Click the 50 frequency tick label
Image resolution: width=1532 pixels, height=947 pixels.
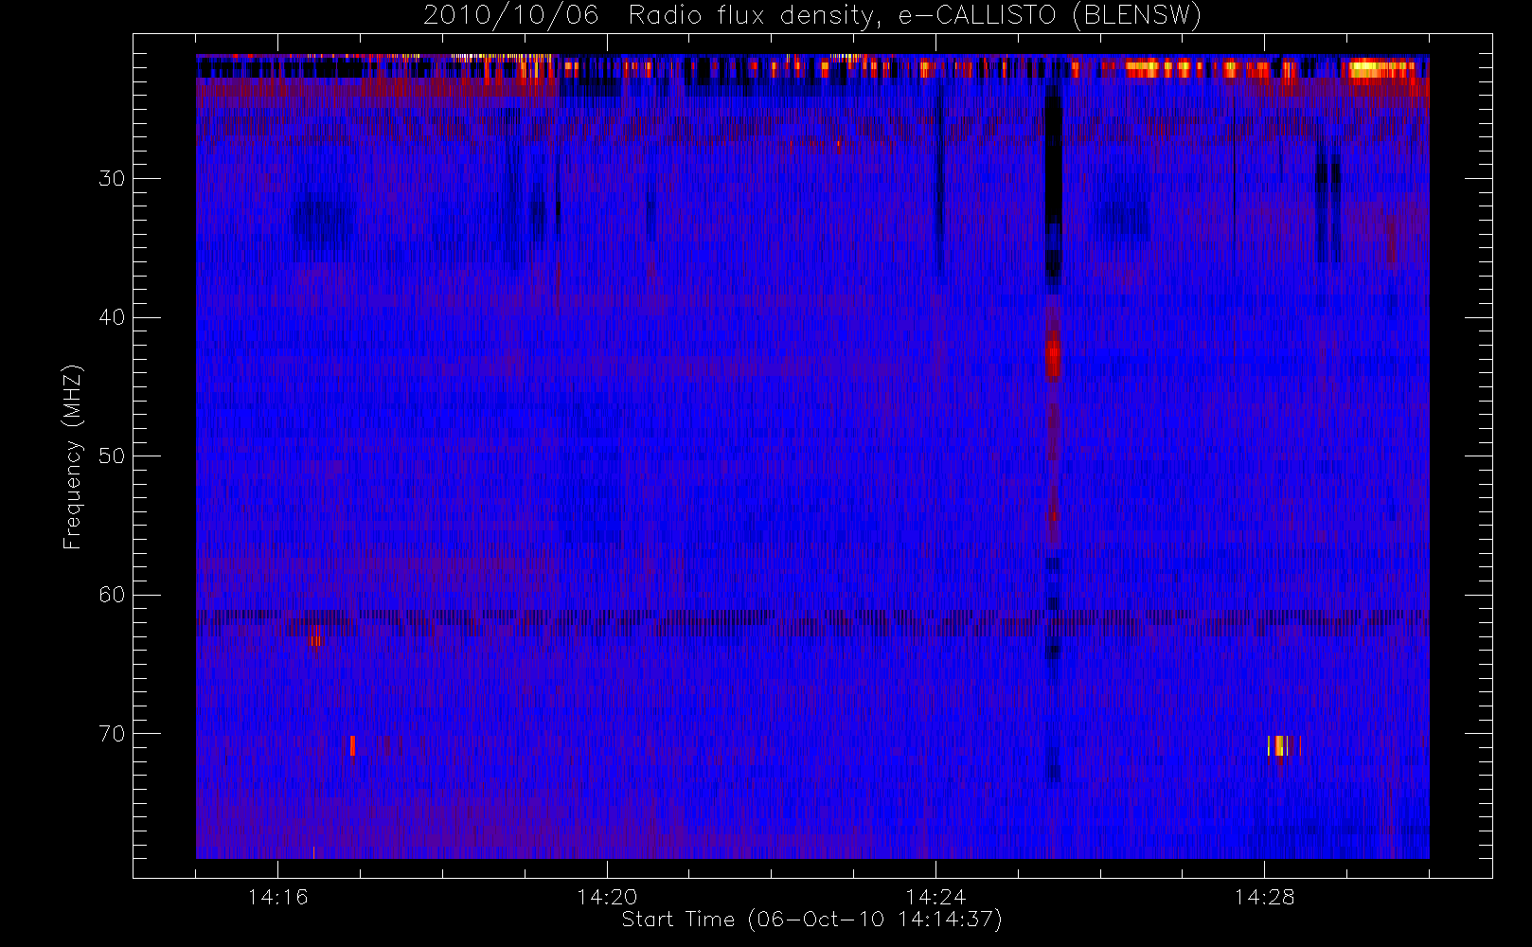(x=112, y=456)
